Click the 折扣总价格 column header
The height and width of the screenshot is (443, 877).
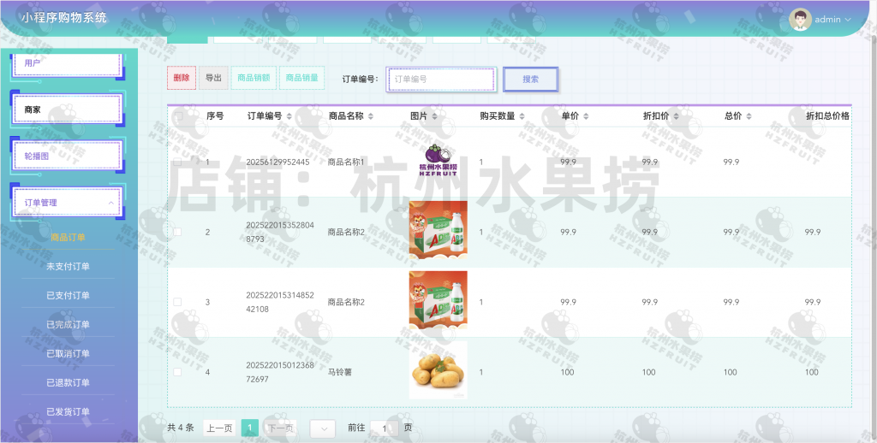(828, 116)
